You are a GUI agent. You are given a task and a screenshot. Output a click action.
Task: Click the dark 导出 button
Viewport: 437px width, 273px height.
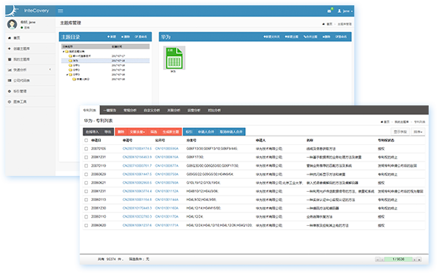[108, 132]
